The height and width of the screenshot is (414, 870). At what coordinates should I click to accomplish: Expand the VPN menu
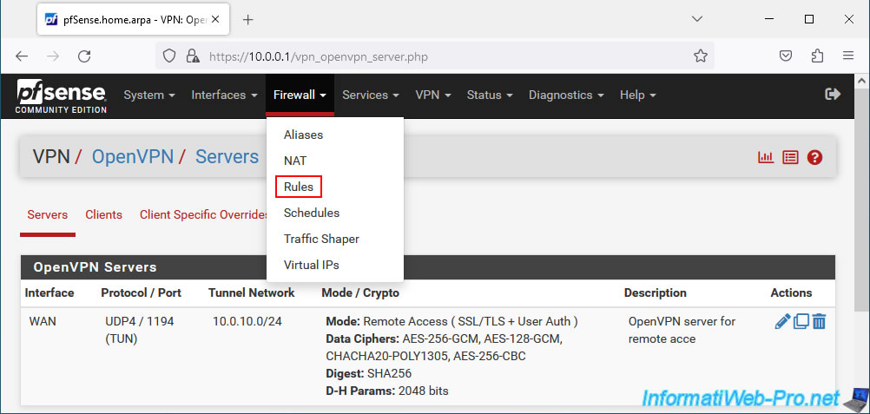(433, 95)
